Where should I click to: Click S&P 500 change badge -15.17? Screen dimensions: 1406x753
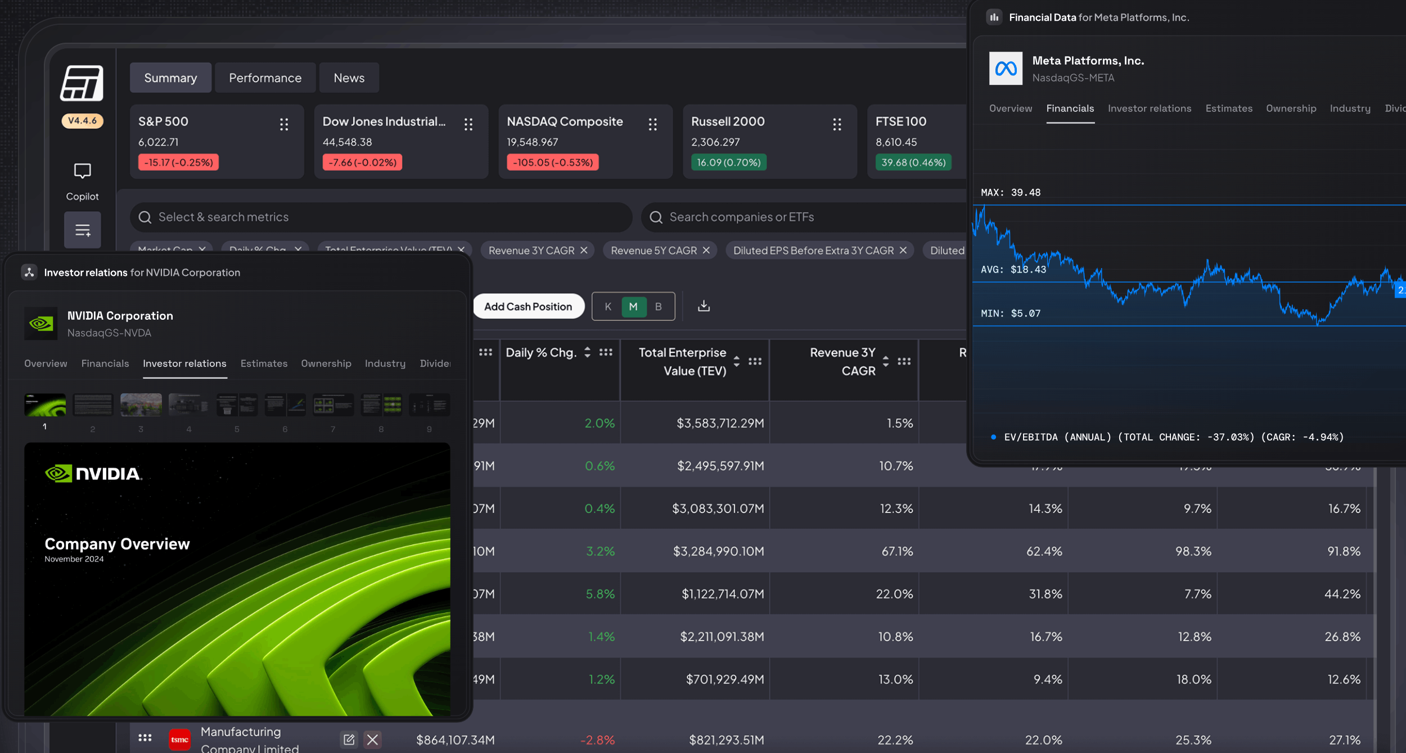[x=178, y=162]
